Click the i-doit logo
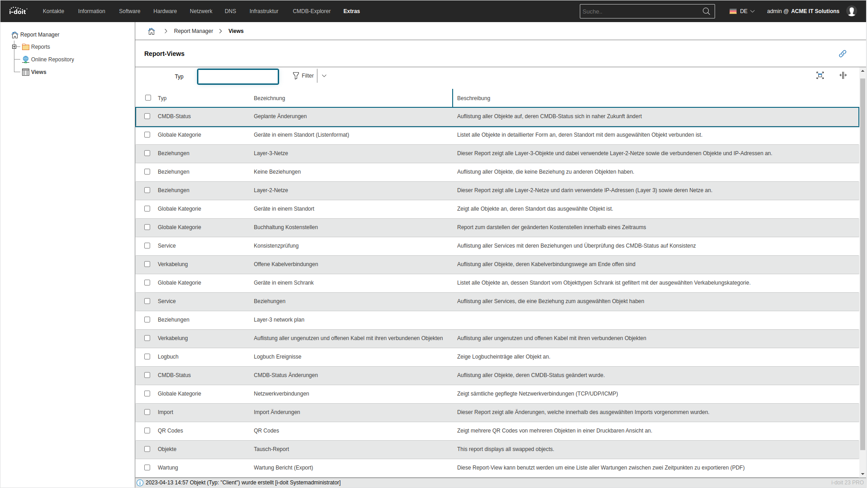Viewport: 867px width, 488px height. [18, 11]
